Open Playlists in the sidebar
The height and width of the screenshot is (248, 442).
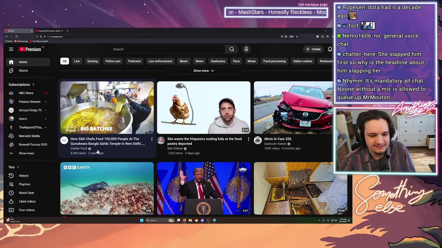coord(28,184)
